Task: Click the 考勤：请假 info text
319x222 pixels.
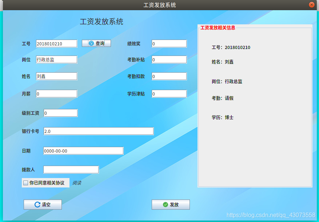Action: 223,98
